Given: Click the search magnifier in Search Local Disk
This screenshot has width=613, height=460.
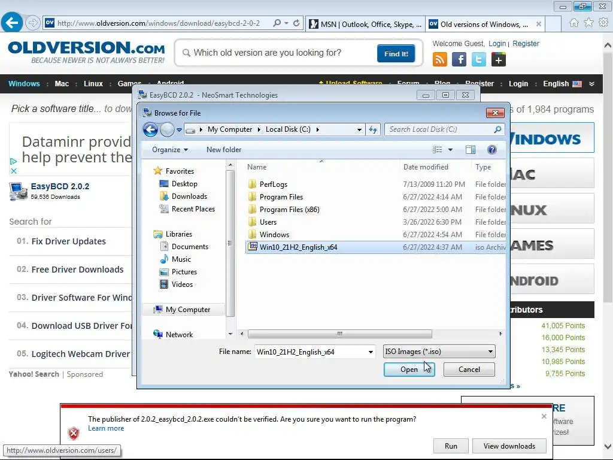Looking at the screenshot, I should click(497, 129).
